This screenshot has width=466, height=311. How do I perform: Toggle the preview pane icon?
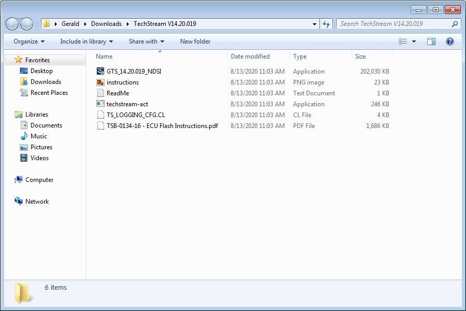point(431,41)
